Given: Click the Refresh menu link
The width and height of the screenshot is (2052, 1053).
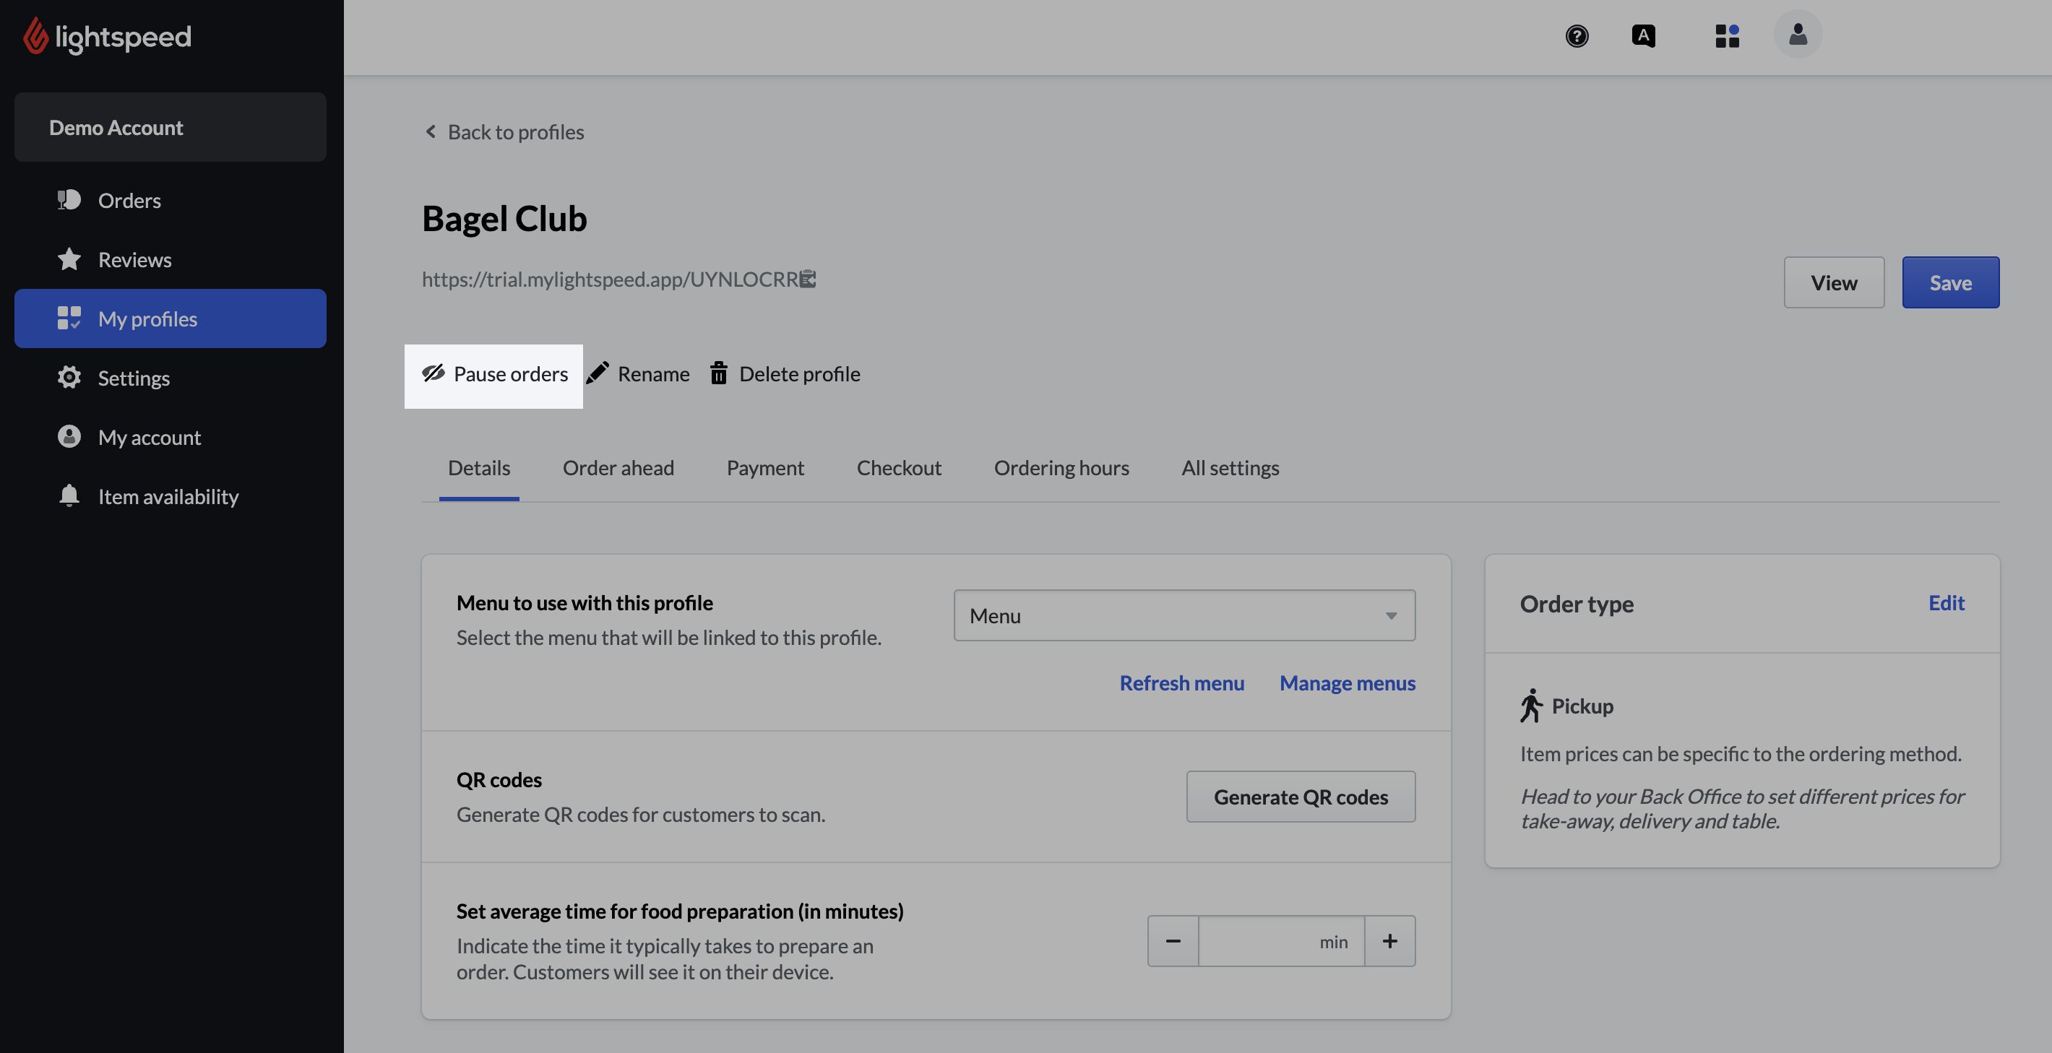Looking at the screenshot, I should 1181,682.
